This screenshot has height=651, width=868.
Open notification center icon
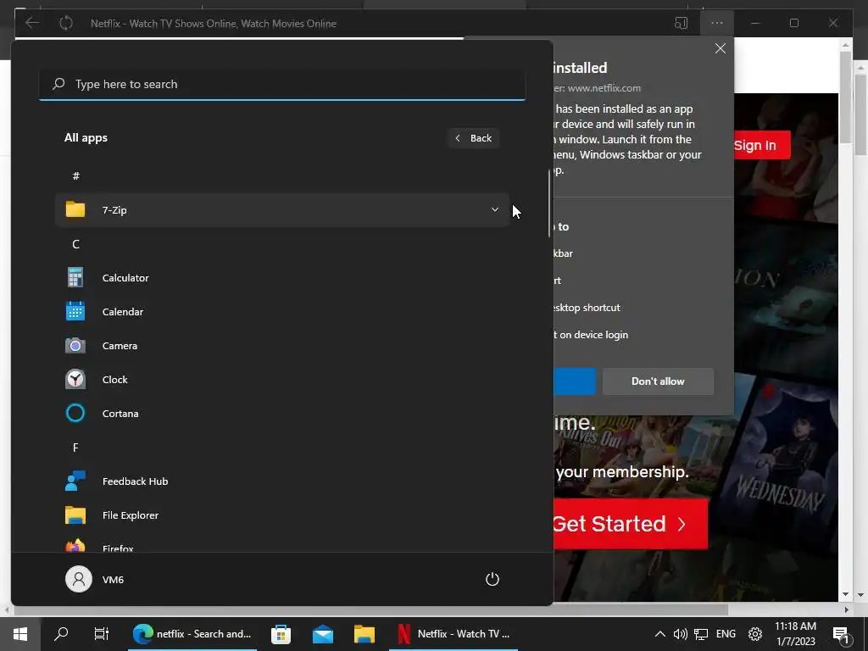[841, 635]
